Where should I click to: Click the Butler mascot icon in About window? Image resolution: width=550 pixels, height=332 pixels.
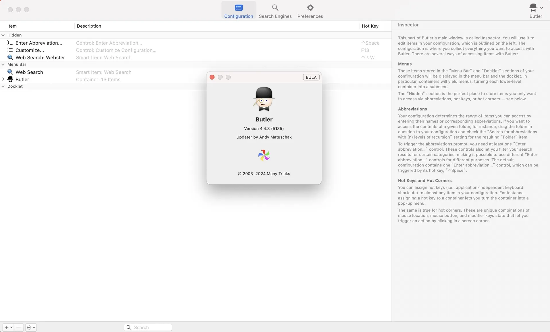[264, 99]
